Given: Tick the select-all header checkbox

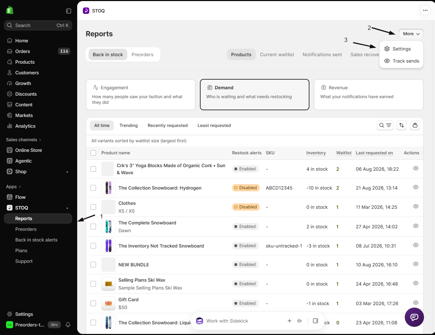Looking at the screenshot, I should [x=93, y=153].
